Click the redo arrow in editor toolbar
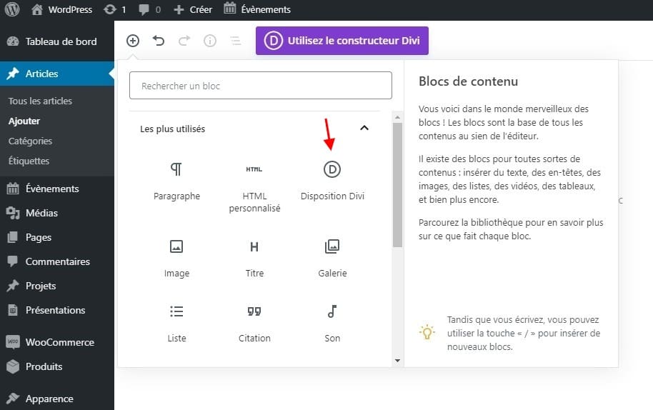653x410 pixels. coord(184,41)
